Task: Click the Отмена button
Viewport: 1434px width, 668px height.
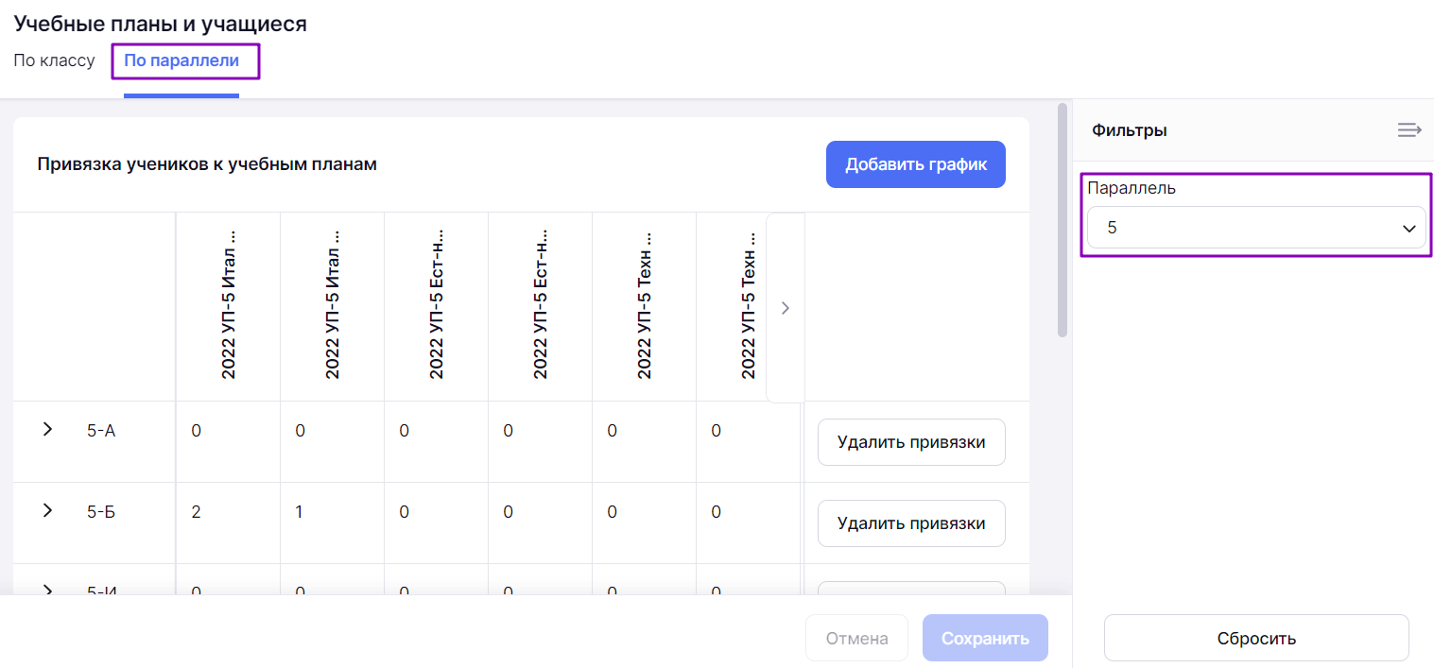Action: pos(856,639)
